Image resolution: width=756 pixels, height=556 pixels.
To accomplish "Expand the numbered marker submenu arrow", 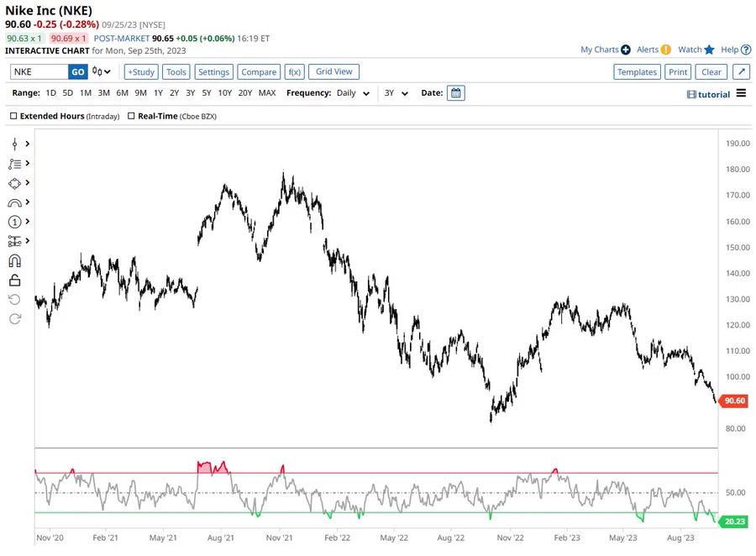I will coord(28,222).
